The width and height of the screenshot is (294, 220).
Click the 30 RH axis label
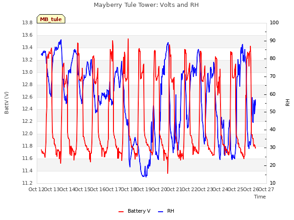272,148
